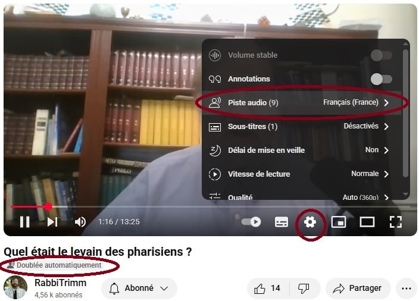
Task: Skip to the next video
Action: pos(52,222)
